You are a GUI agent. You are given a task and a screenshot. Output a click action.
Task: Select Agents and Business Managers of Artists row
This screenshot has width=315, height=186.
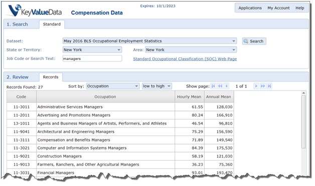tap(120, 123)
